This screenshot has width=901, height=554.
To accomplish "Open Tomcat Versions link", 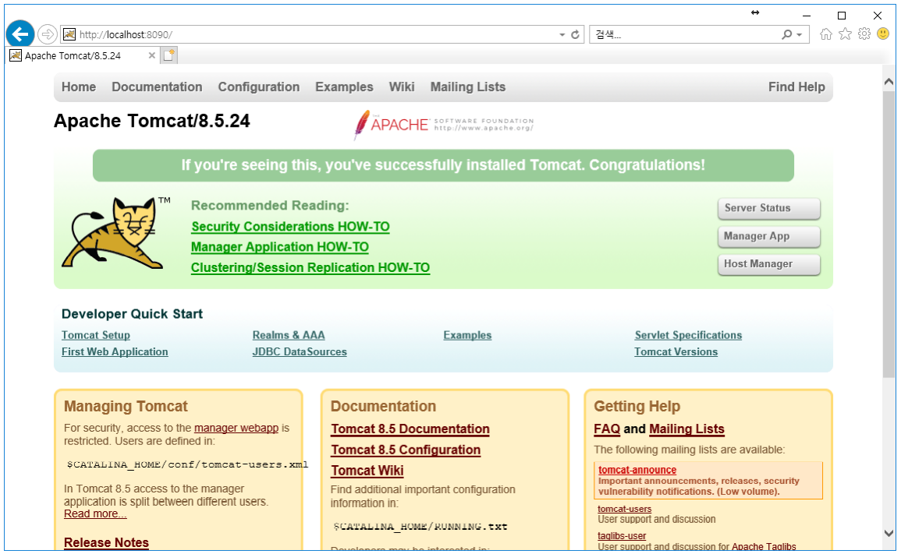I will (676, 352).
